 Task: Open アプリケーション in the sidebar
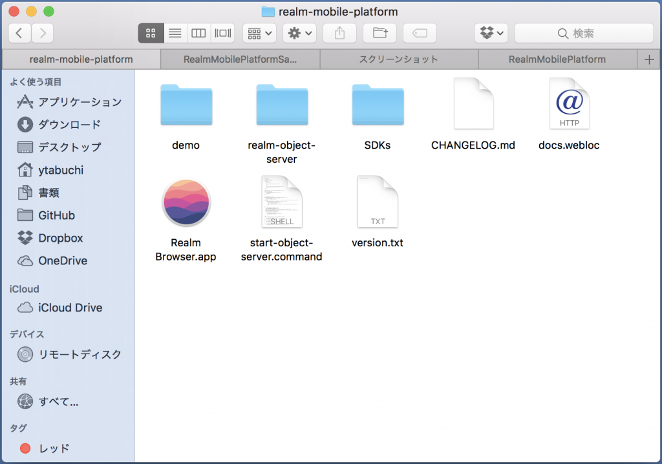(x=69, y=101)
